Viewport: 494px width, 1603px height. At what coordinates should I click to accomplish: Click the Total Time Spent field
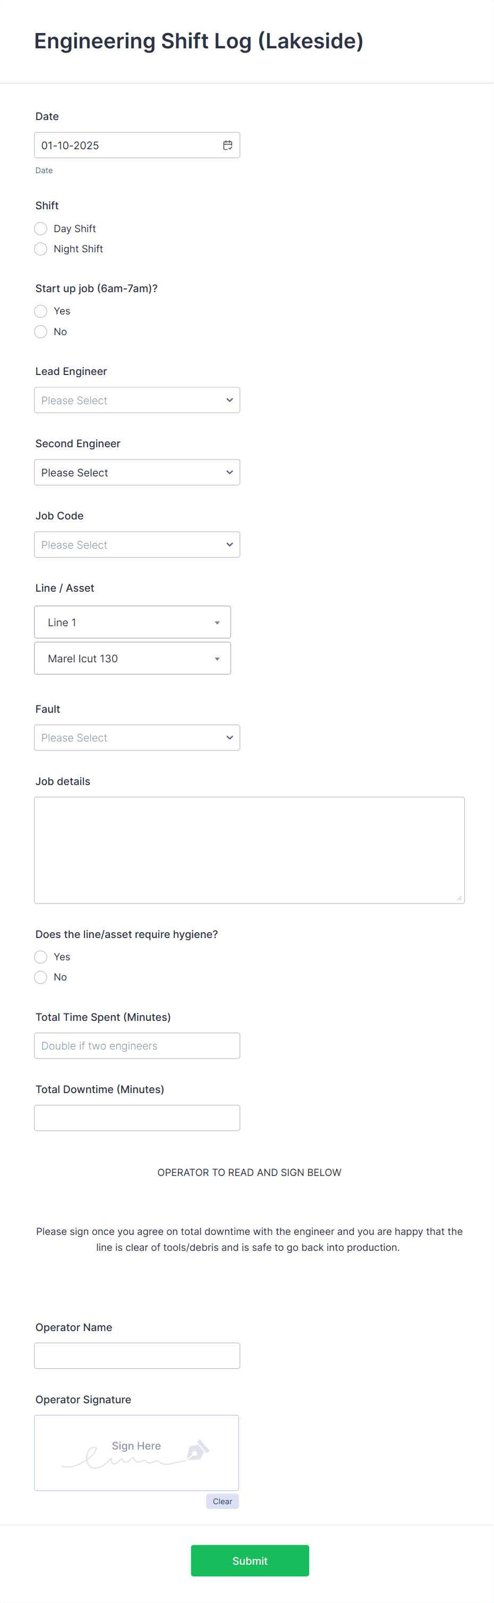(x=137, y=1045)
